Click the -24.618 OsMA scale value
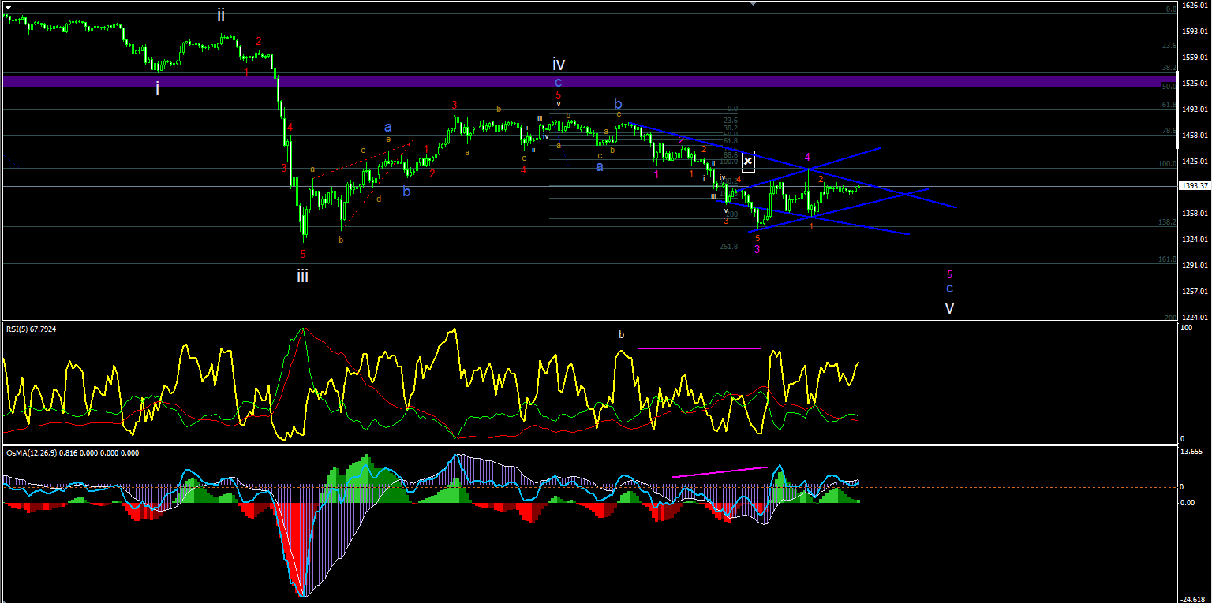The height and width of the screenshot is (603, 1212). pos(1194,599)
